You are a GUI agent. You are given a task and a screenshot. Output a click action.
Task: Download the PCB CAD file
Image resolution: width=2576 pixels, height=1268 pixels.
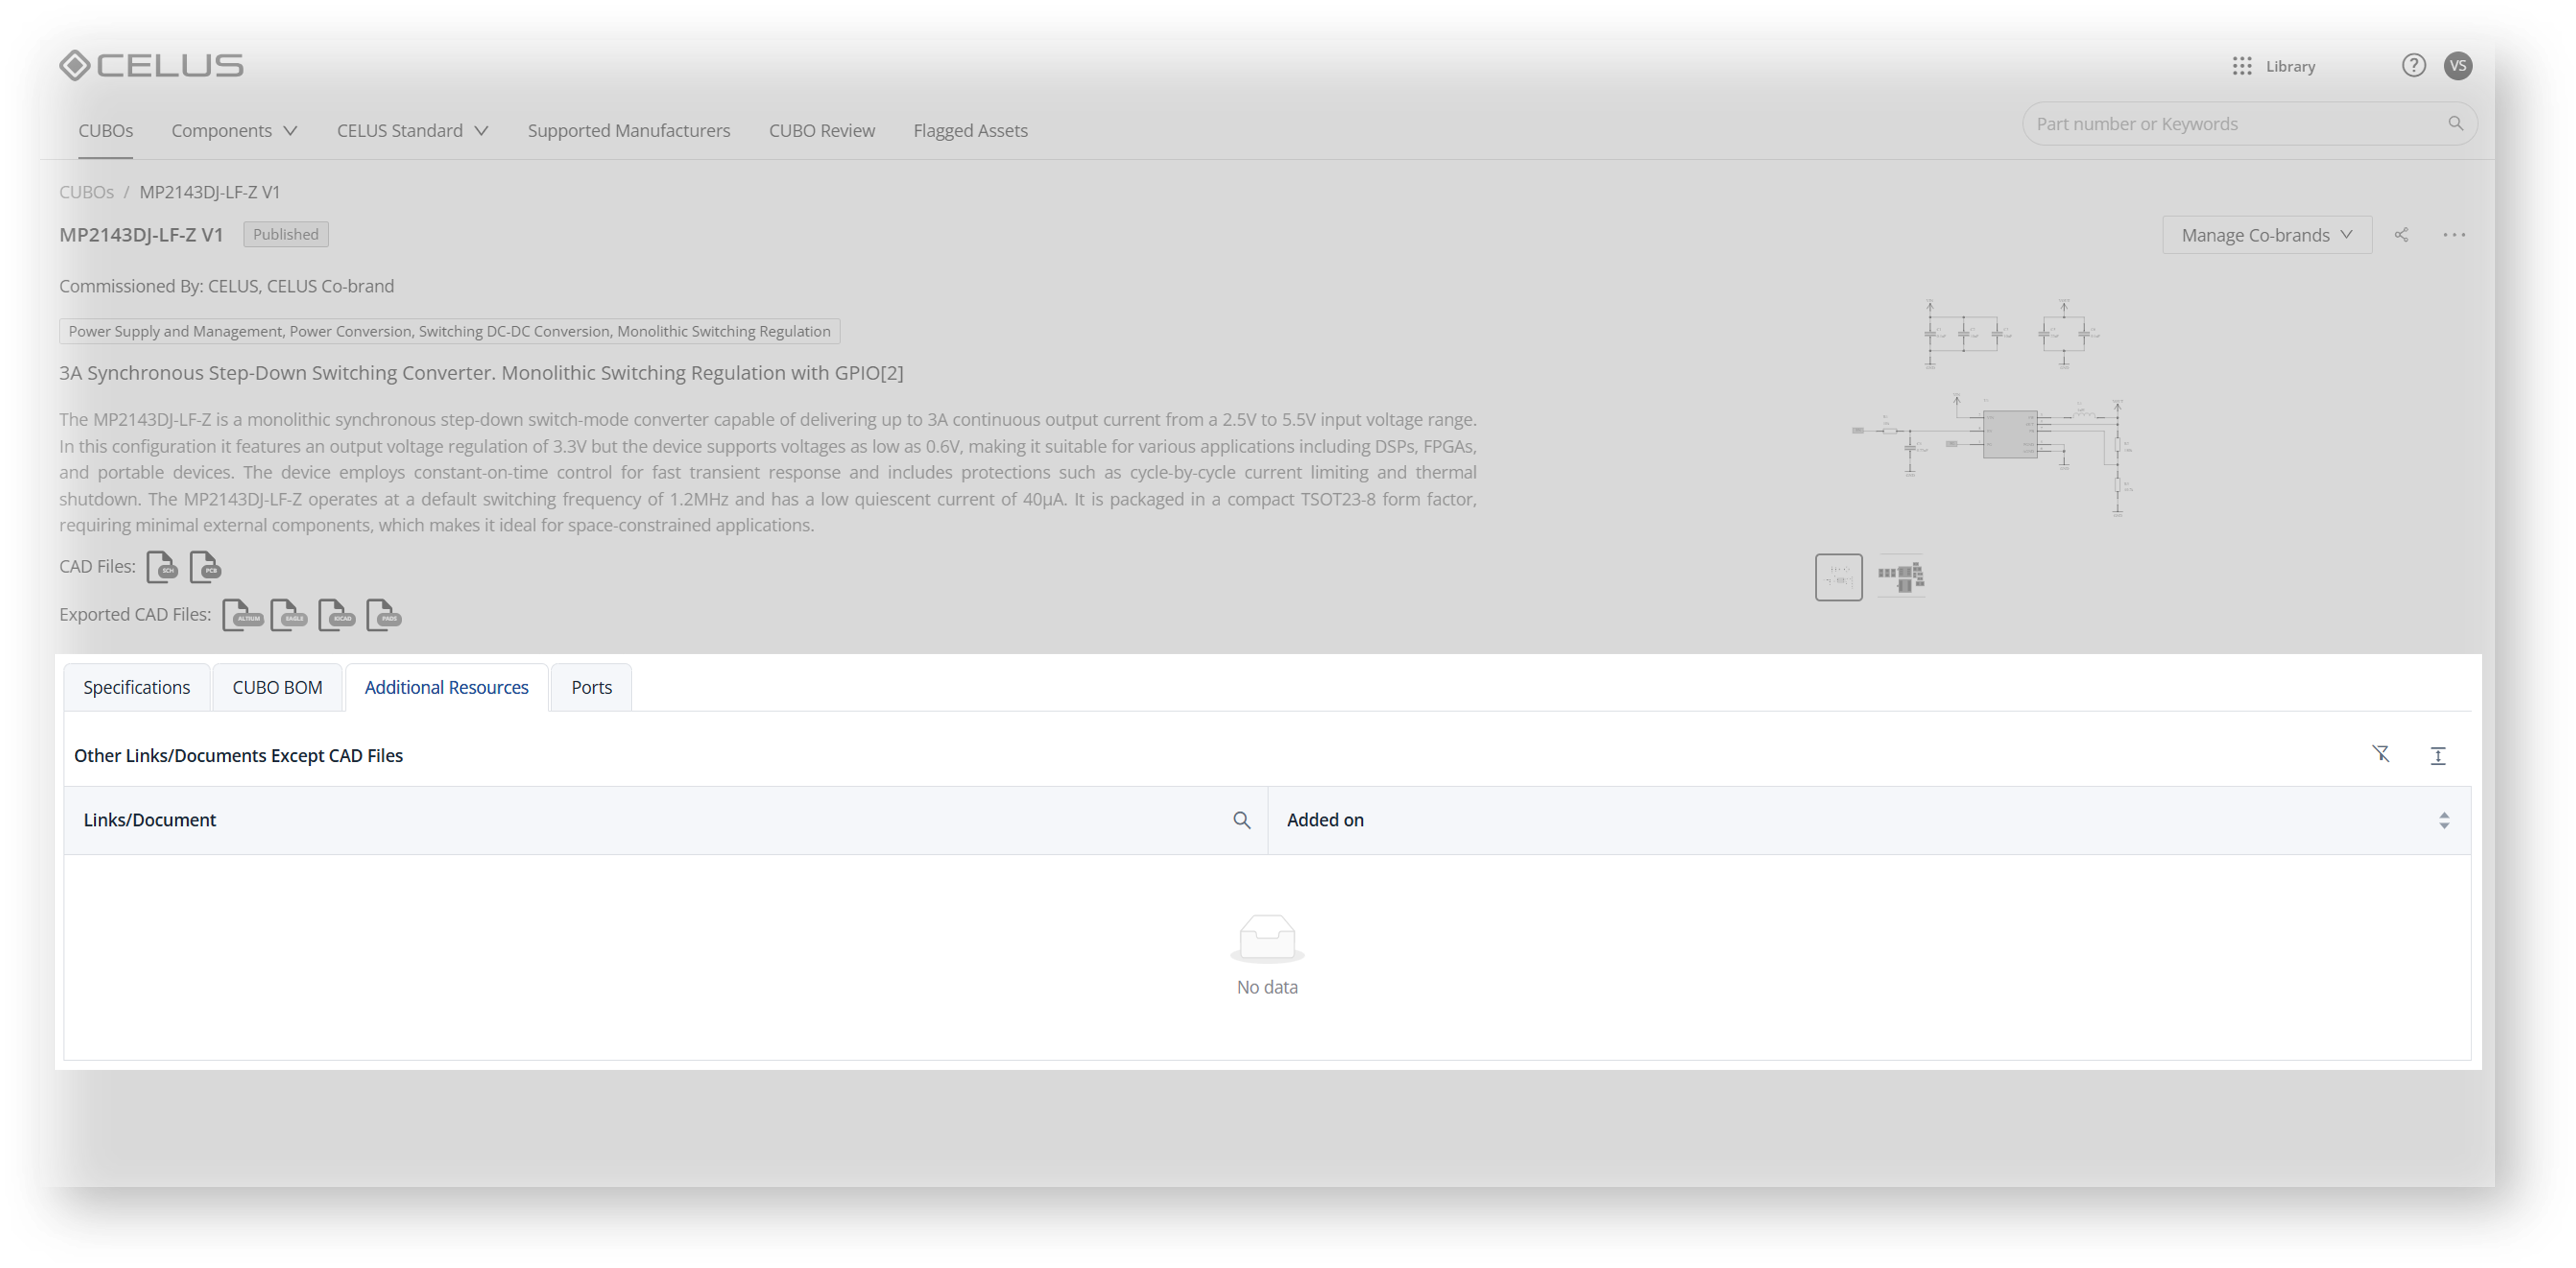205,567
